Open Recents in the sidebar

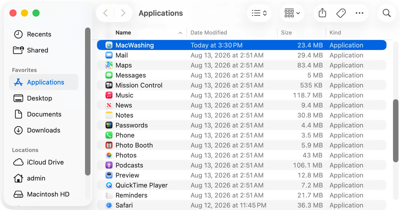(x=32, y=34)
